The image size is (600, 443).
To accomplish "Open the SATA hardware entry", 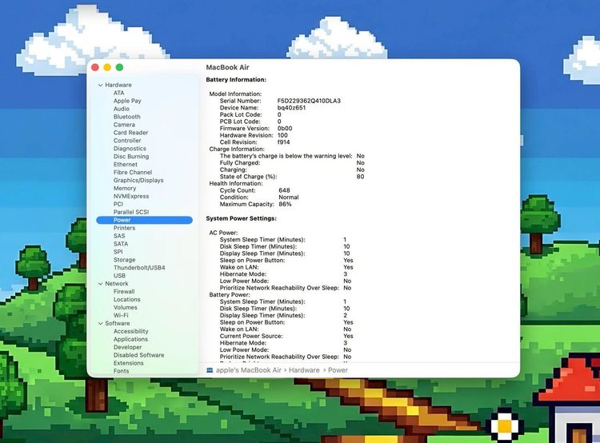I will click(121, 244).
